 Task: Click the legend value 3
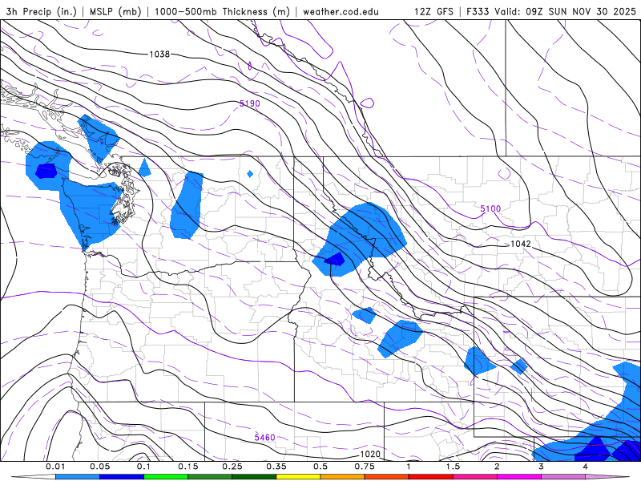(x=541, y=467)
